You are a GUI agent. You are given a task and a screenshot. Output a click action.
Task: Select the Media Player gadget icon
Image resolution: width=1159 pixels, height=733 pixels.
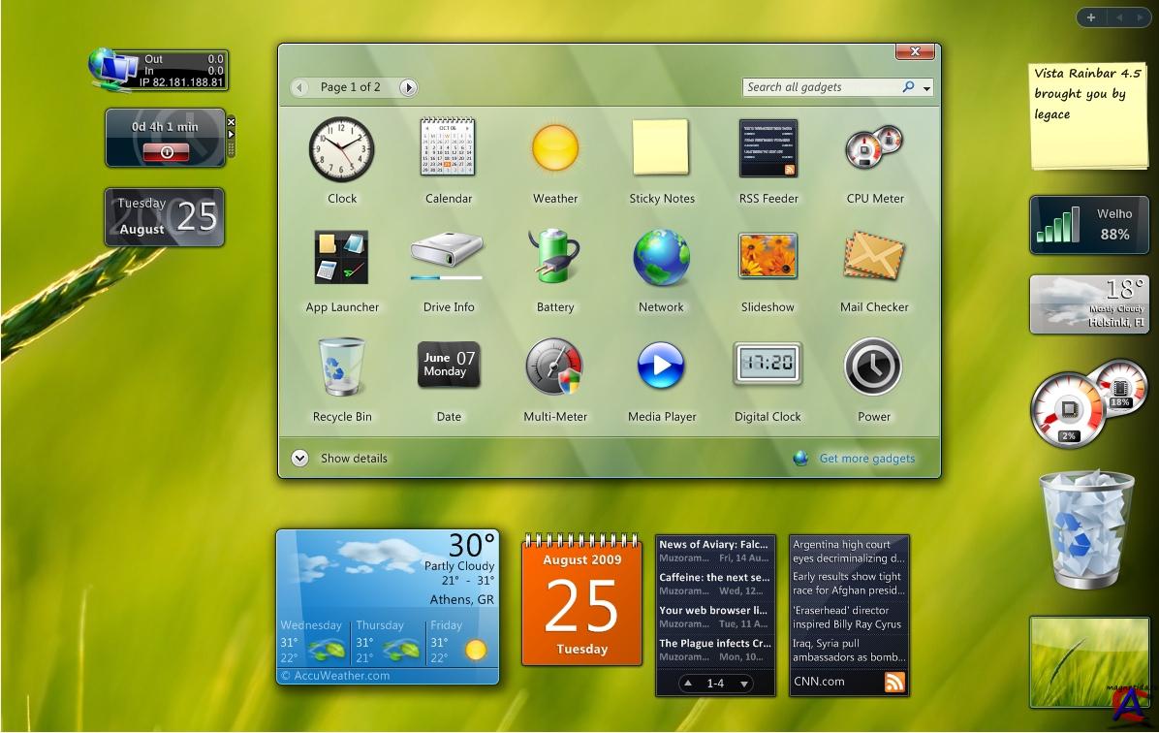661,366
